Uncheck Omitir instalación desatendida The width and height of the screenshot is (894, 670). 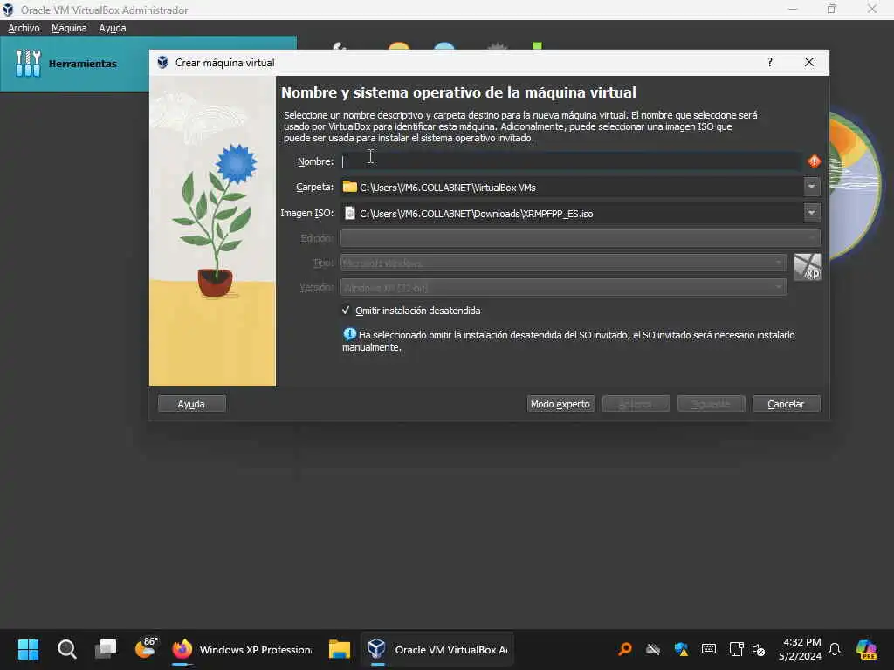[346, 310]
